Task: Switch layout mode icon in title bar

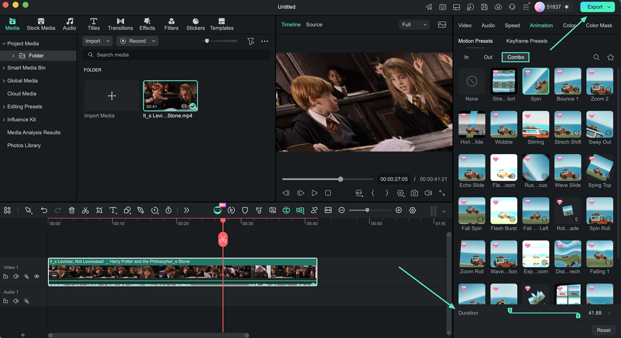Action: point(457,7)
